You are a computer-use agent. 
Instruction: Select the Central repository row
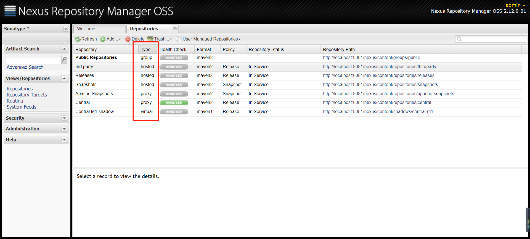tap(297, 103)
